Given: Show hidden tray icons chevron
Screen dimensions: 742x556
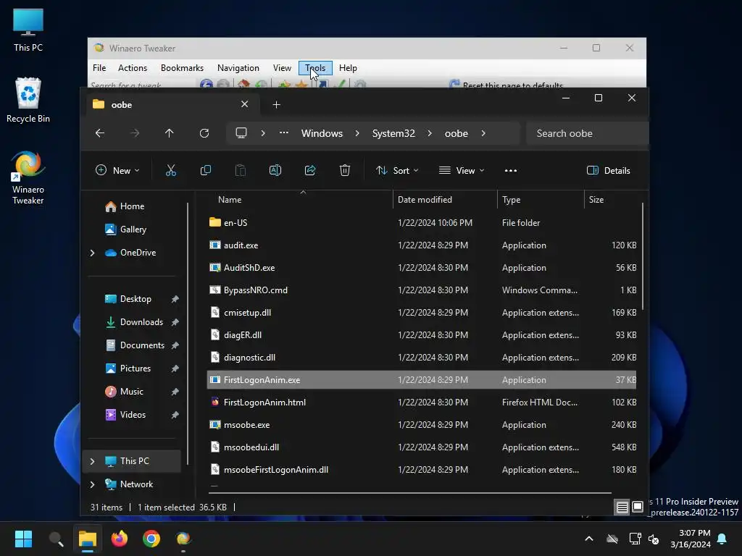Looking at the screenshot, I should pos(589,539).
